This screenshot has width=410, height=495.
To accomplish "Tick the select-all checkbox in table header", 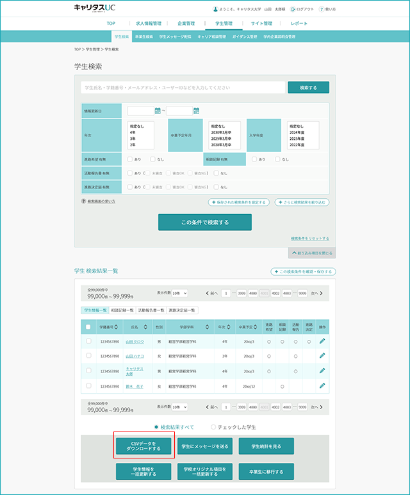I will [88, 327].
